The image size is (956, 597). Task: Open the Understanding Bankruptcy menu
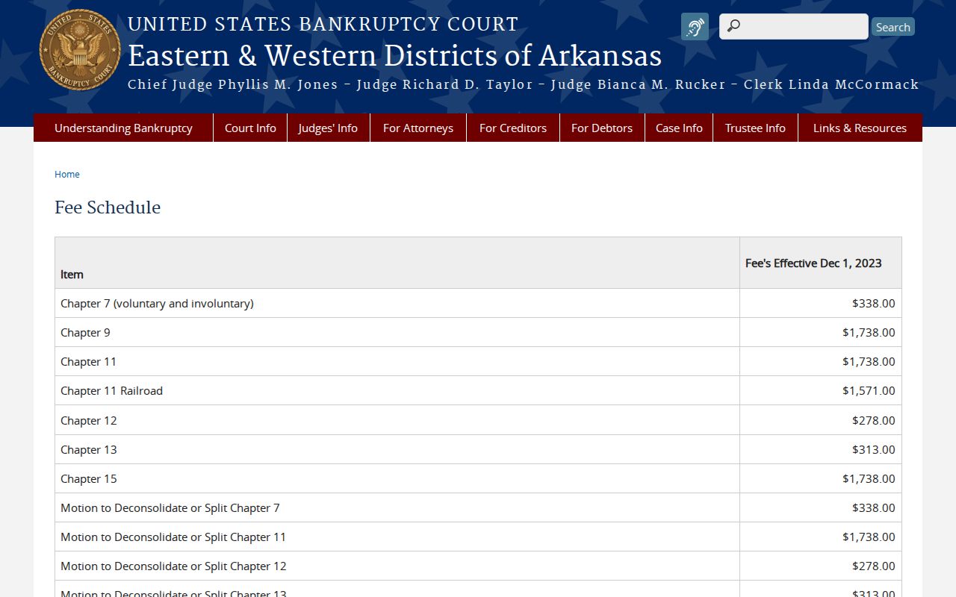click(123, 128)
